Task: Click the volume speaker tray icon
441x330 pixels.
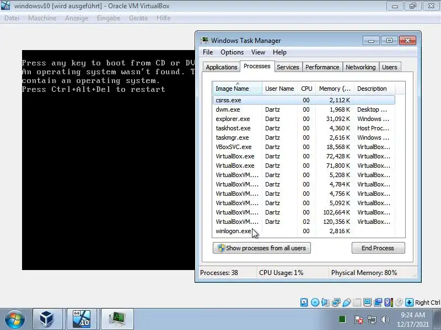Action: click(x=385, y=320)
